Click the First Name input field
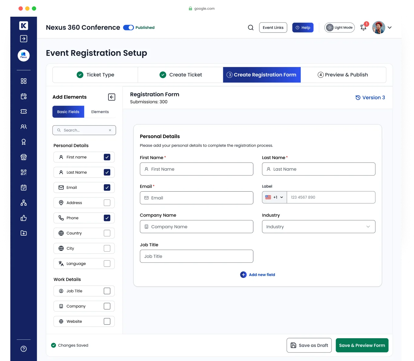414x361 pixels. pyautogui.click(x=197, y=169)
